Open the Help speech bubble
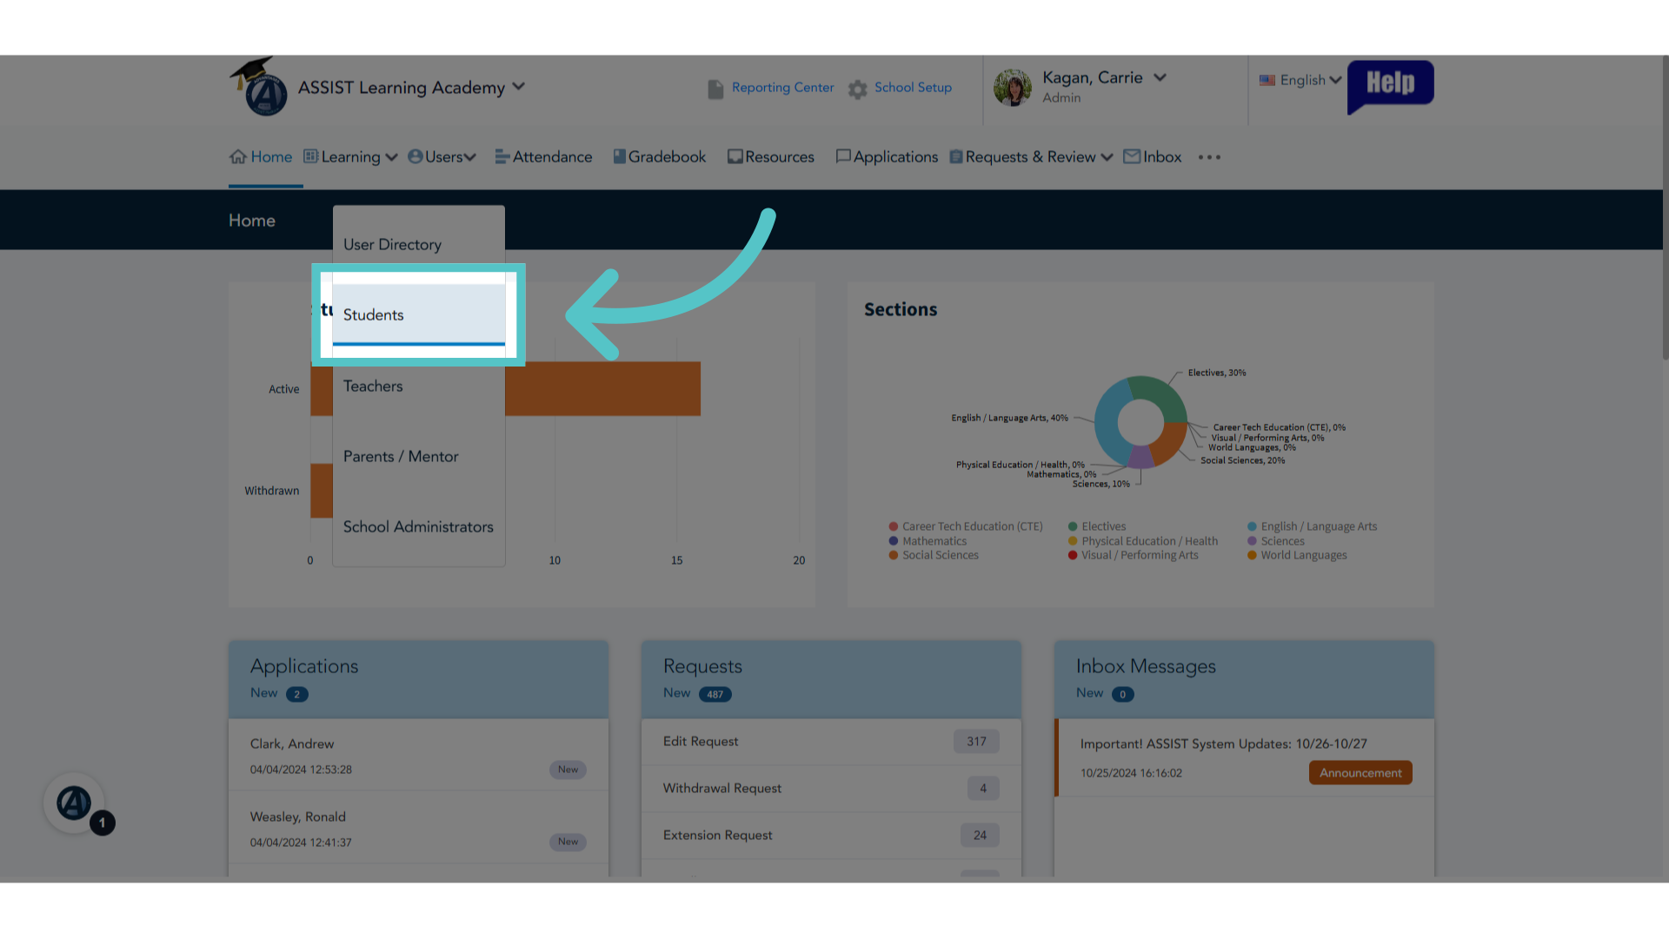 [x=1390, y=85]
